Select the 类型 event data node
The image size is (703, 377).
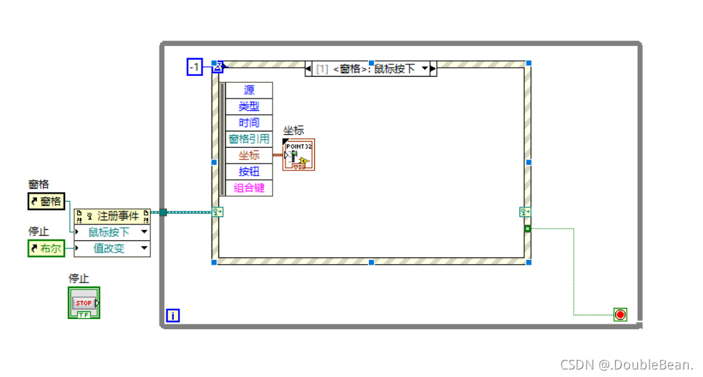249,106
